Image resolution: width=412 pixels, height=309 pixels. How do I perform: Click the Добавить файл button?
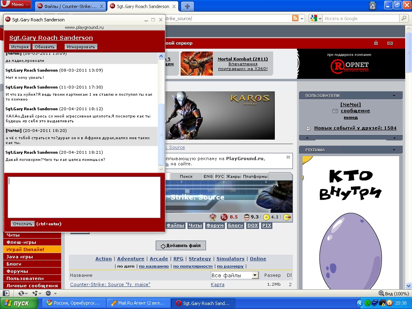coord(181,245)
